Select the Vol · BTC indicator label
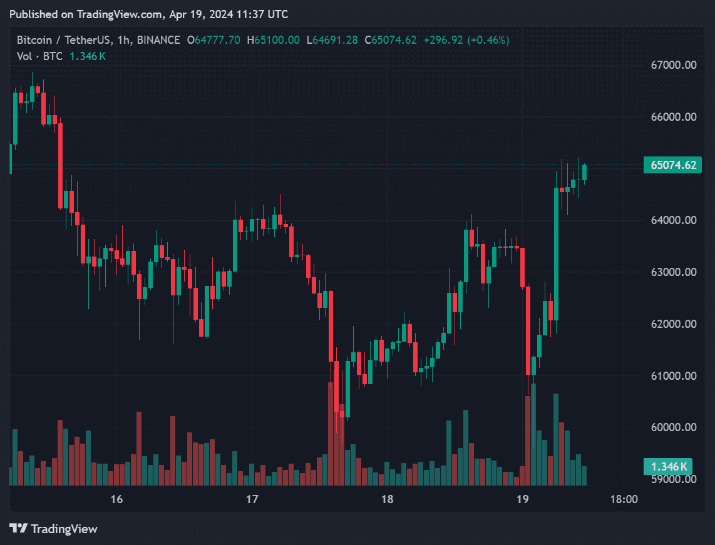Viewport: 715px width, 545px height. coord(39,56)
